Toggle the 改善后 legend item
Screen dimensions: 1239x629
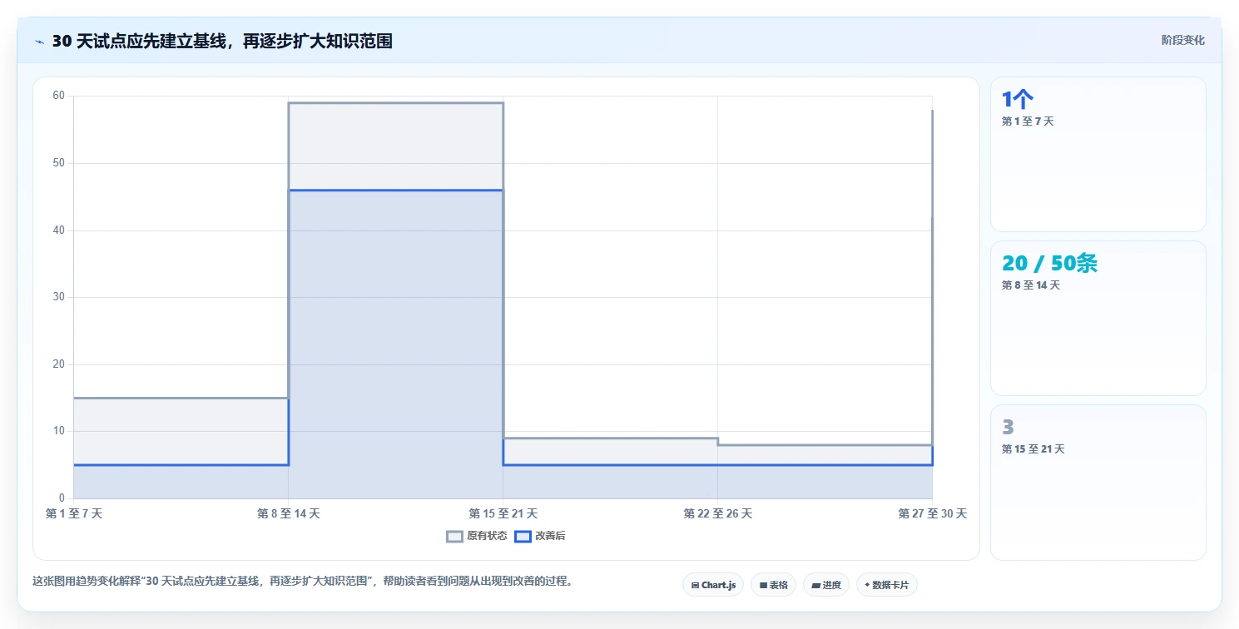pyautogui.click(x=540, y=536)
